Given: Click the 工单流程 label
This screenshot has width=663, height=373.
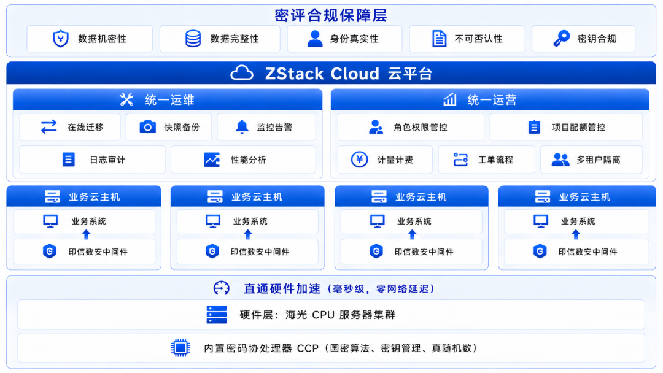Looking at the screenshot, I should click(495, 160).
